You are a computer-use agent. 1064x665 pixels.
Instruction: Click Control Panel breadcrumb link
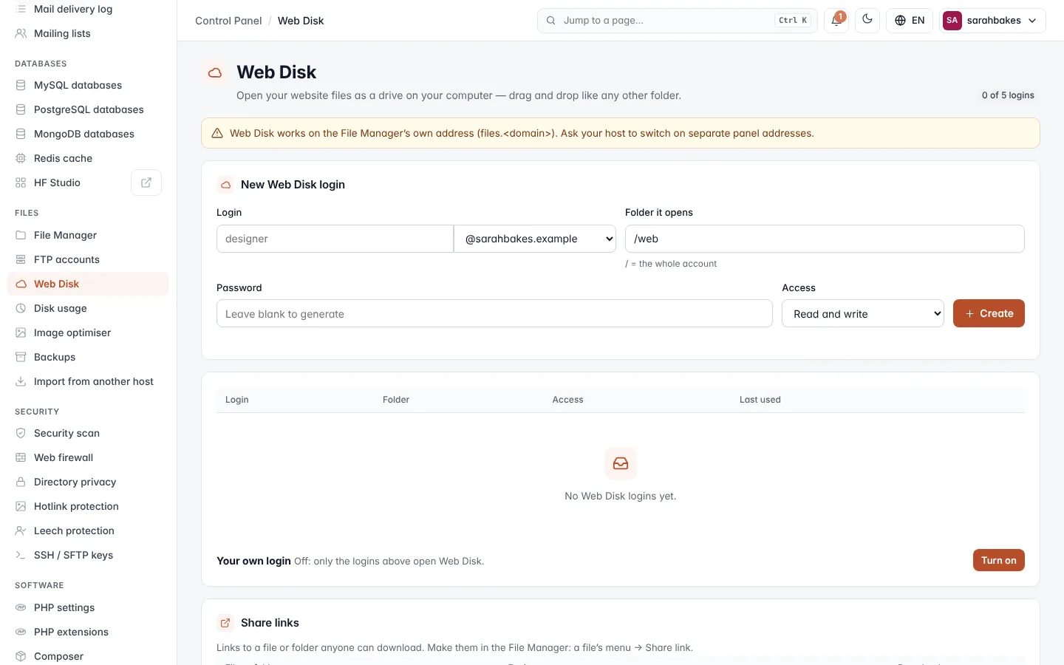pos(228,21)
